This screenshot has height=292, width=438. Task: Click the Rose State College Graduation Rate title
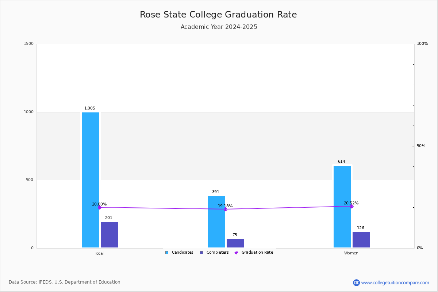point(218,15)
